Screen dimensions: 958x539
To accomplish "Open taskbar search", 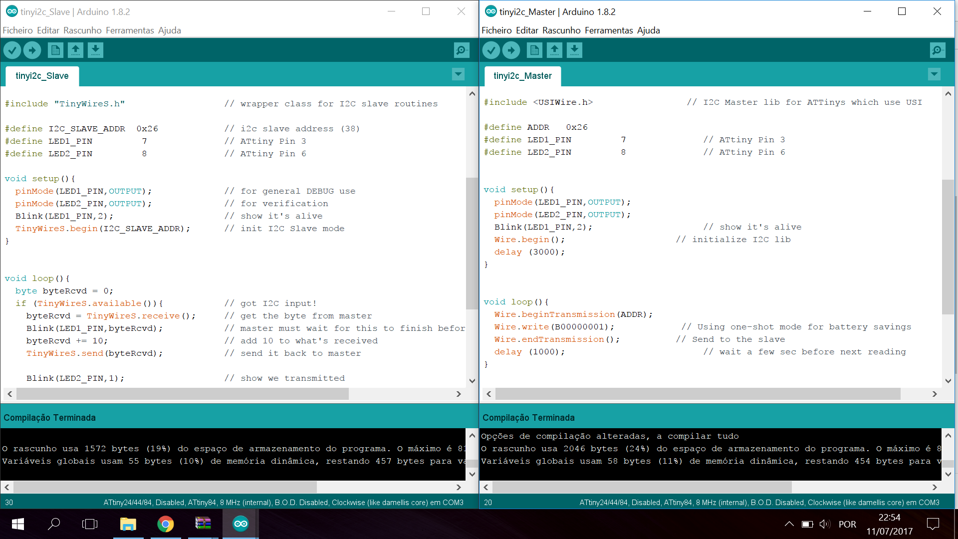I will [54, 524].
